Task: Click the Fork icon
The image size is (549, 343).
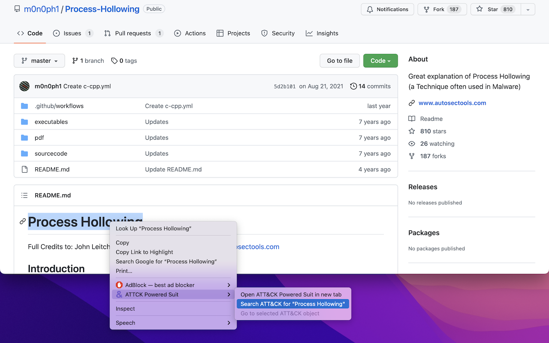Action: coord(426,9)
